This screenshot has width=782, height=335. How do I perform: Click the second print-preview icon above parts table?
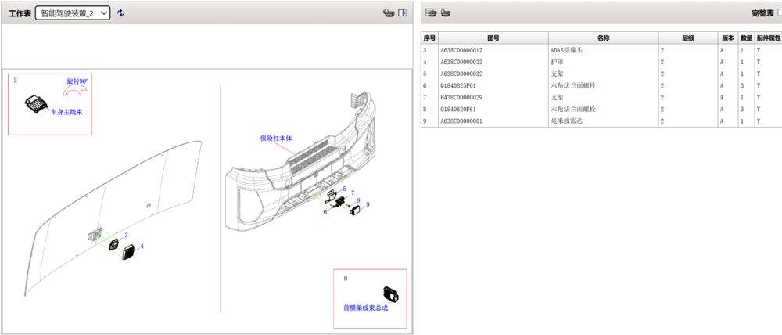click(x=444, y=13)
